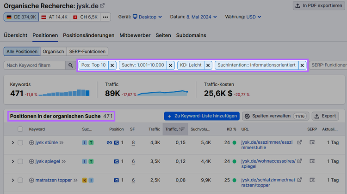View SERP snapshot for matratzen topper
The height and width of the screenshot is (194, 347).
coord(312,180)
